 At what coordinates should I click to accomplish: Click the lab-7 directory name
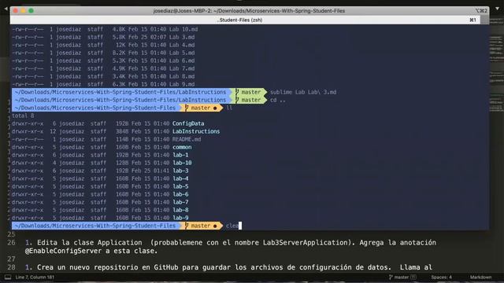(x=180, y=202)
